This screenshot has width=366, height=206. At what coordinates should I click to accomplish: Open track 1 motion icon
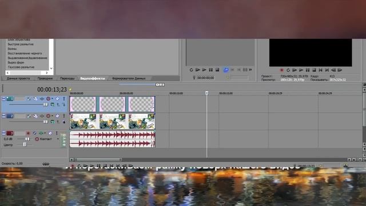[x=35, y=99]
